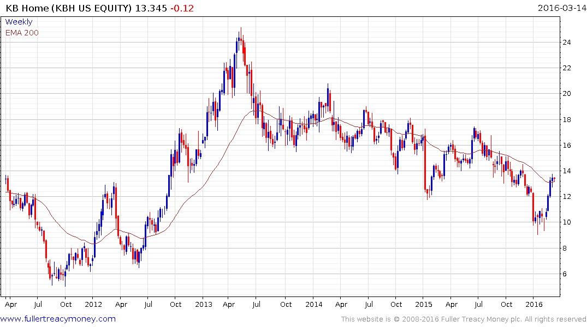This screenshot has width=587, height=327.
Task: Click the www.fullertreacymoney.com link
Action: tap(58, 319)
